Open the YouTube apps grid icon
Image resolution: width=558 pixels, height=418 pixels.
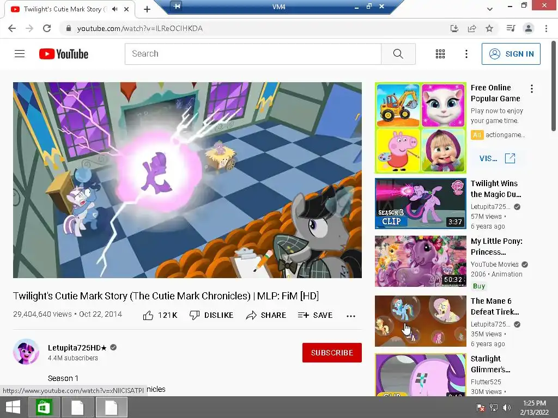(x=440, y=54)
